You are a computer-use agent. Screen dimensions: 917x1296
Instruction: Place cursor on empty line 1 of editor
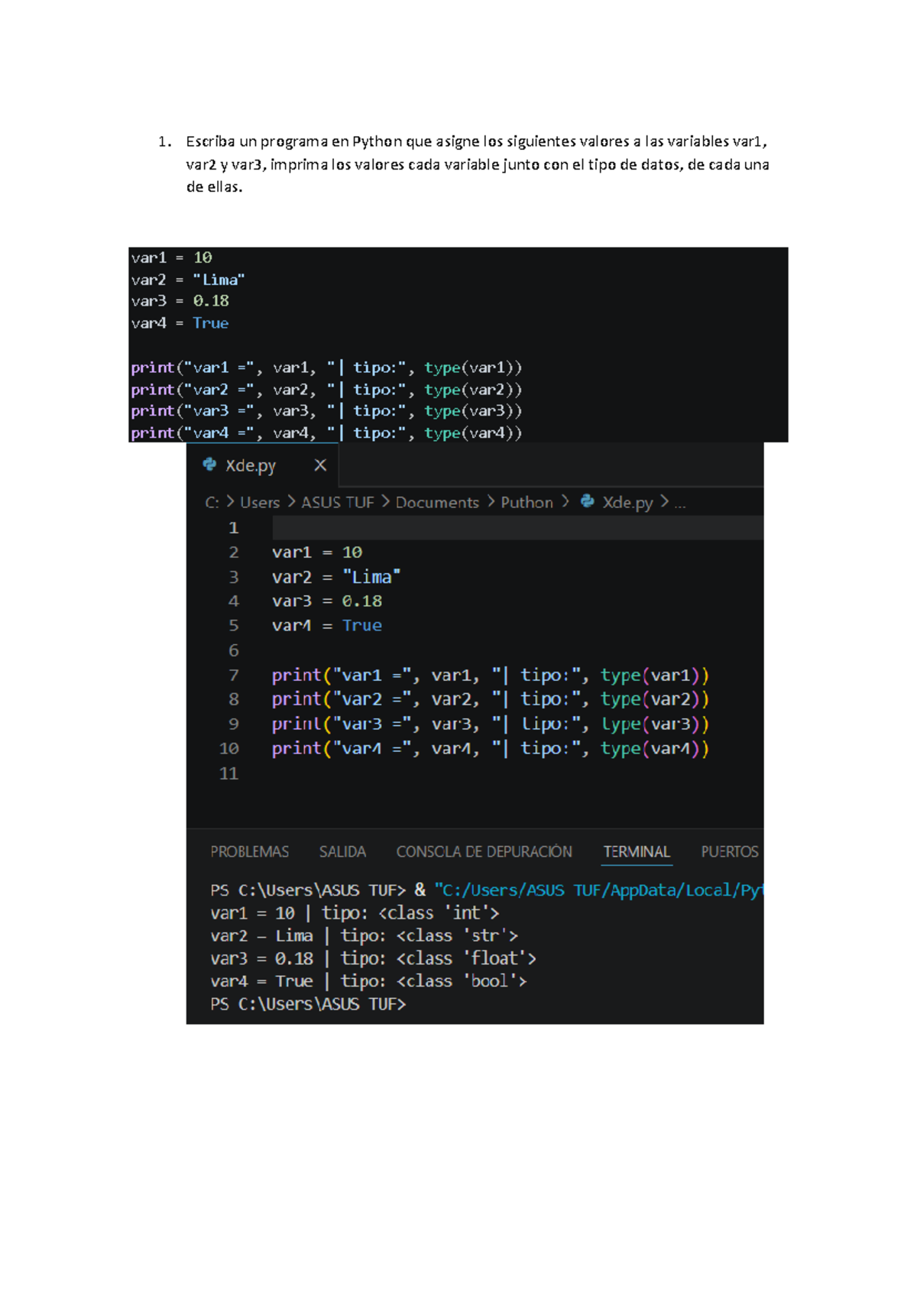(458, 528)
